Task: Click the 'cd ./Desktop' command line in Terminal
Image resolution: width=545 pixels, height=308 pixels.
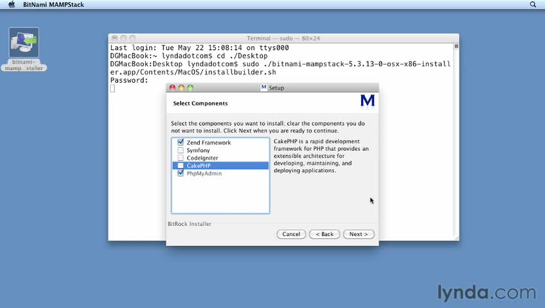Action: click(189, 56)
